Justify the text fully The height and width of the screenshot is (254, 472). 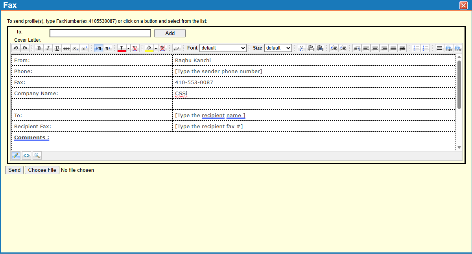tap(393, 48)
